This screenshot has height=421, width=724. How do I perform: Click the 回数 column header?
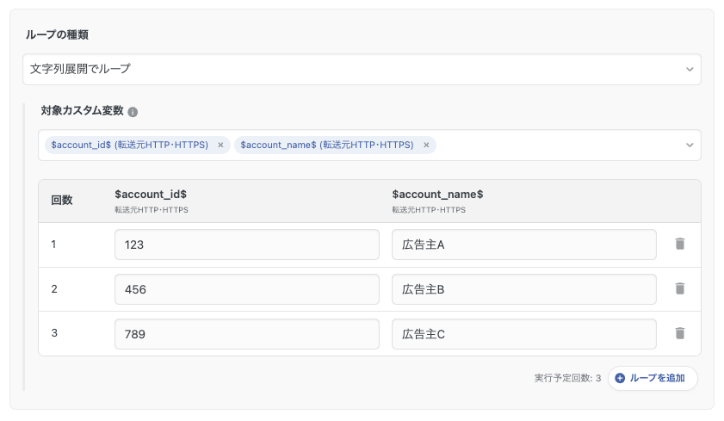(x=62, y=200)
